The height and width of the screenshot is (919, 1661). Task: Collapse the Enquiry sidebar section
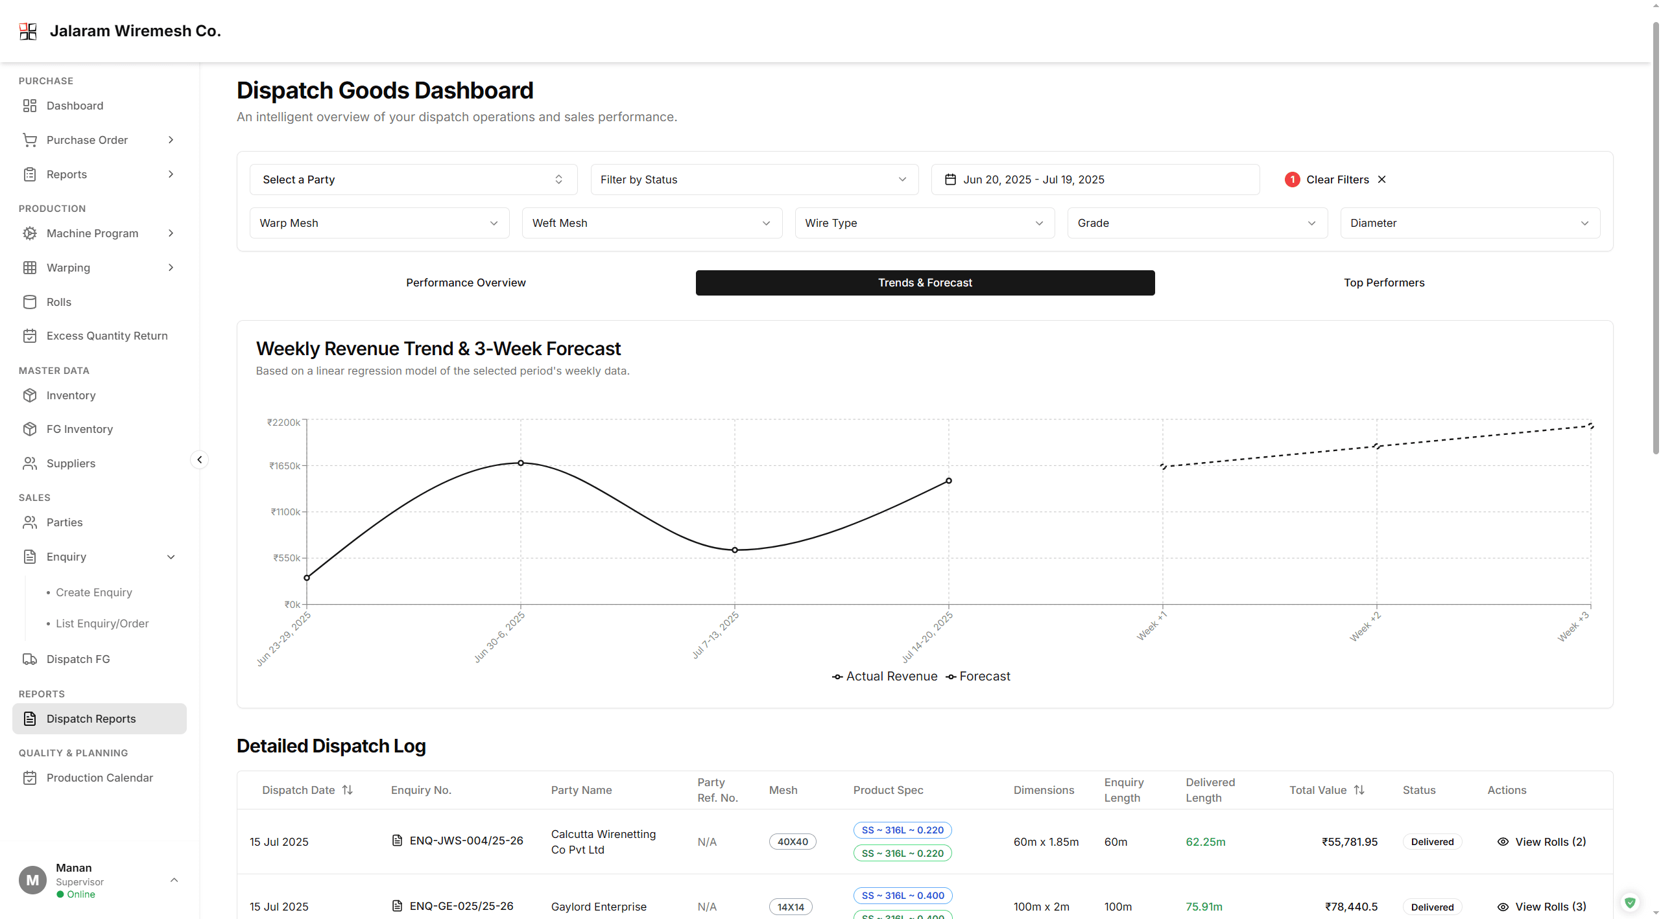(171, 557)
